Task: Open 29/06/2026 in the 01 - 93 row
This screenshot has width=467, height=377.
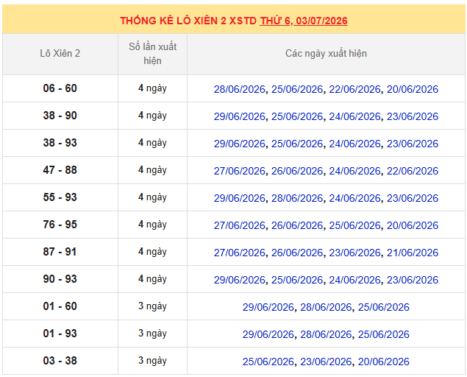Action: [268, 334]
